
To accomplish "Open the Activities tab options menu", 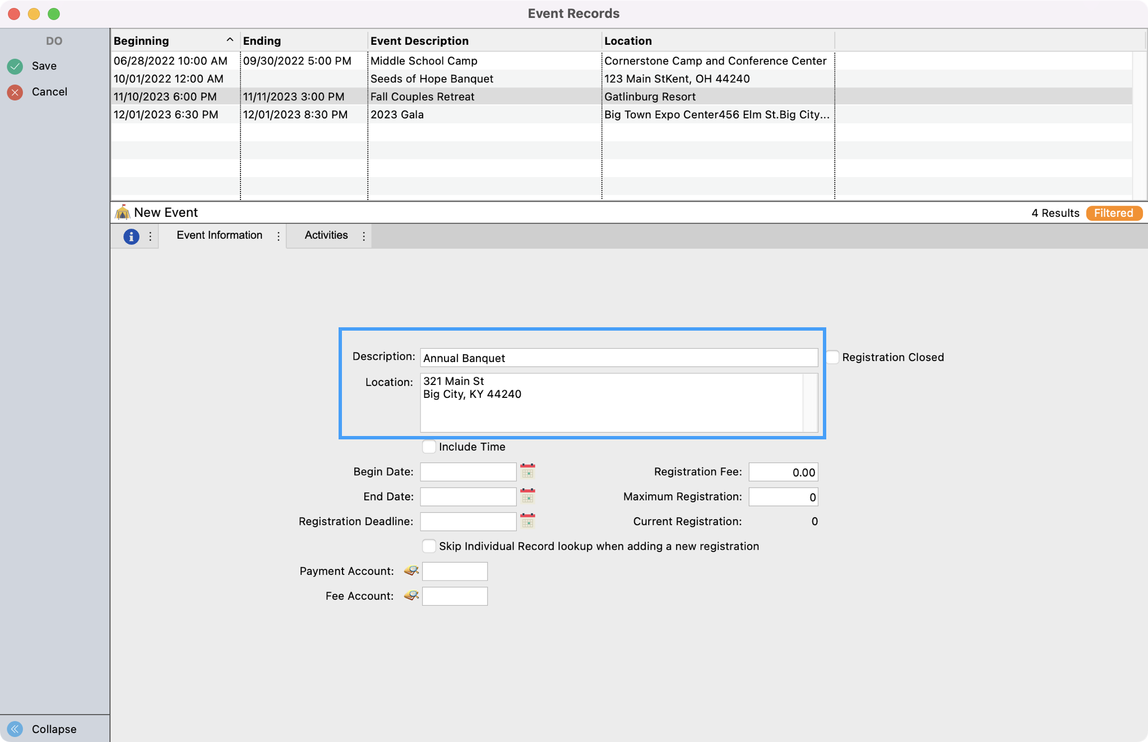I will [364, 236].
